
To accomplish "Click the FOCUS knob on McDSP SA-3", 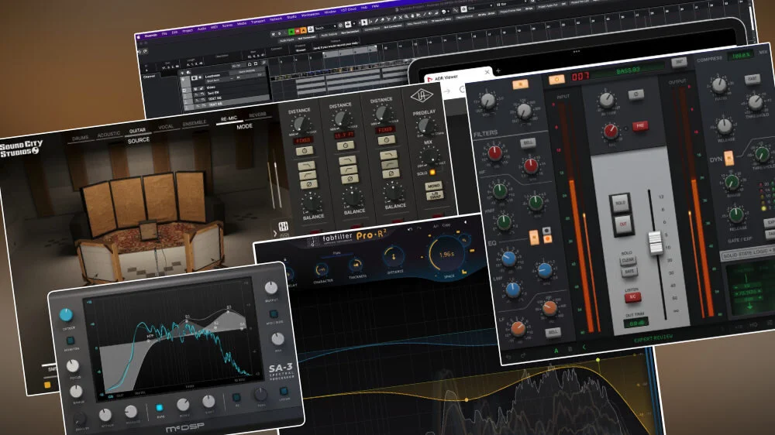I will [73, 366].
